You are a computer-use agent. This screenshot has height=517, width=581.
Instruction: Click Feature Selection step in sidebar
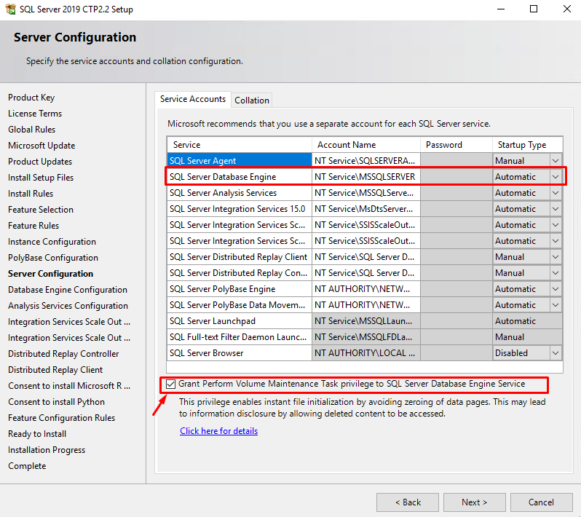coord(41,210)
